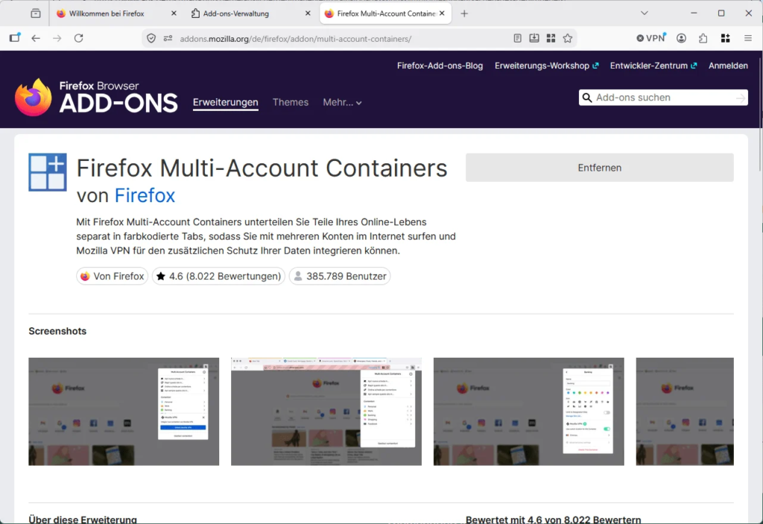The height and width of the screenshot is (524, 763).
Task: Go back with the back arrow
Action: point(36,38)
